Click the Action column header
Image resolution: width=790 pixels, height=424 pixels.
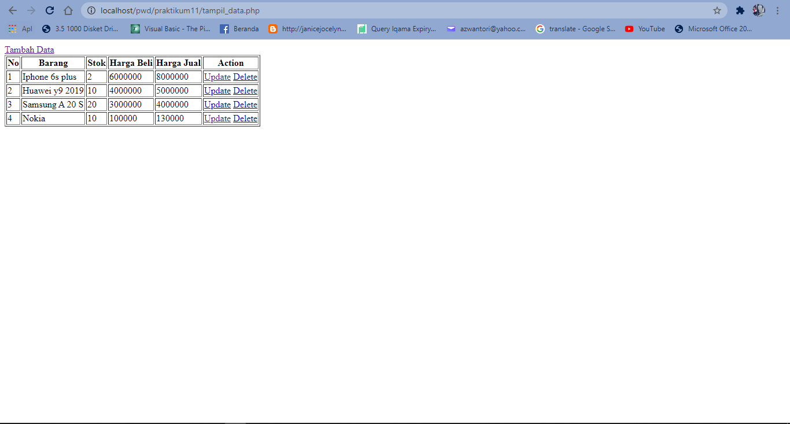pyautogui.click(x=231, y=63)
